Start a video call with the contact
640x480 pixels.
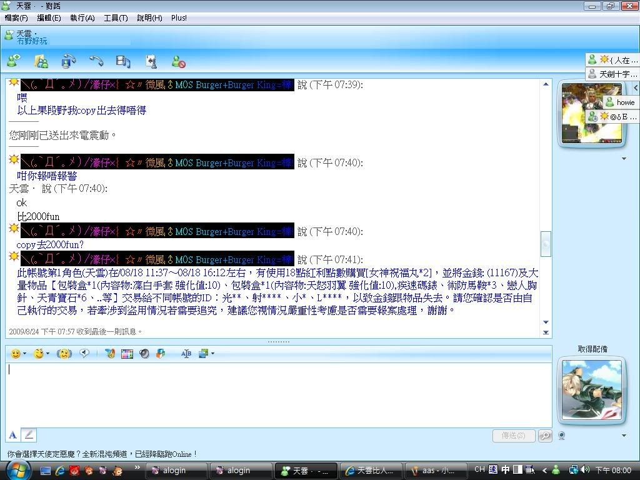point(68,61)
